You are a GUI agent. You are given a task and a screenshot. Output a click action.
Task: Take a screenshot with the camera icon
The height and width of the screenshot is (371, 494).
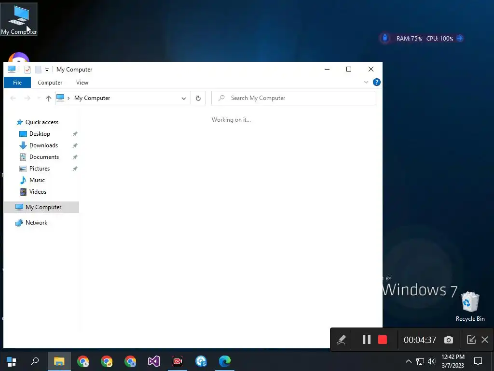tap(449, 340)
